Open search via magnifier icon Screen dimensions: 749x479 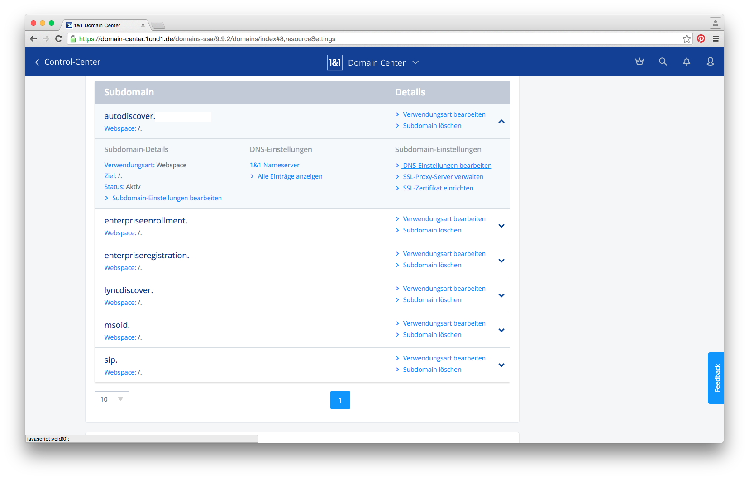663,62
